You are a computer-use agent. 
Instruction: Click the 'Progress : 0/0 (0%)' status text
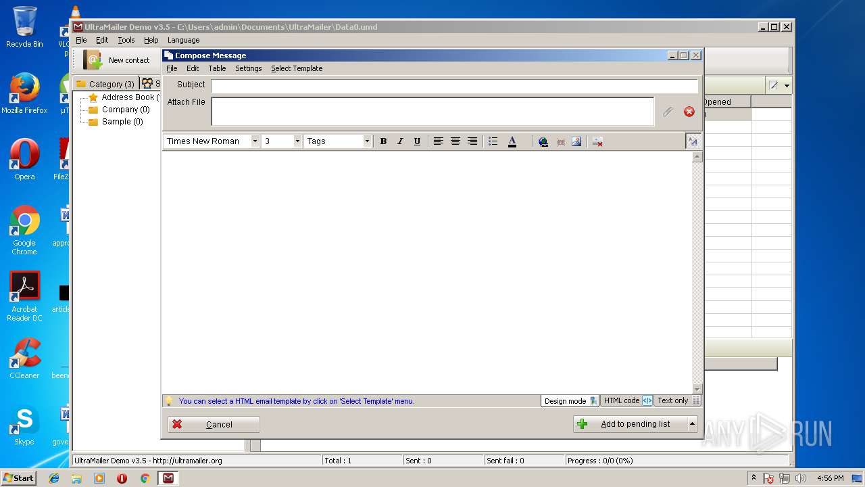tap(600, 461)
